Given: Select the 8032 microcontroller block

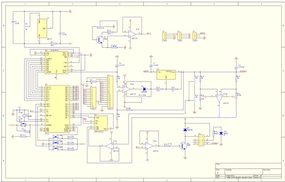Looking at the screenshot, I should point(57,109).
